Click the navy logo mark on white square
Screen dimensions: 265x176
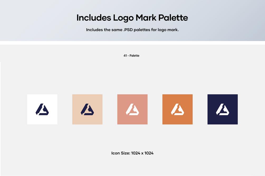(42, 110)
